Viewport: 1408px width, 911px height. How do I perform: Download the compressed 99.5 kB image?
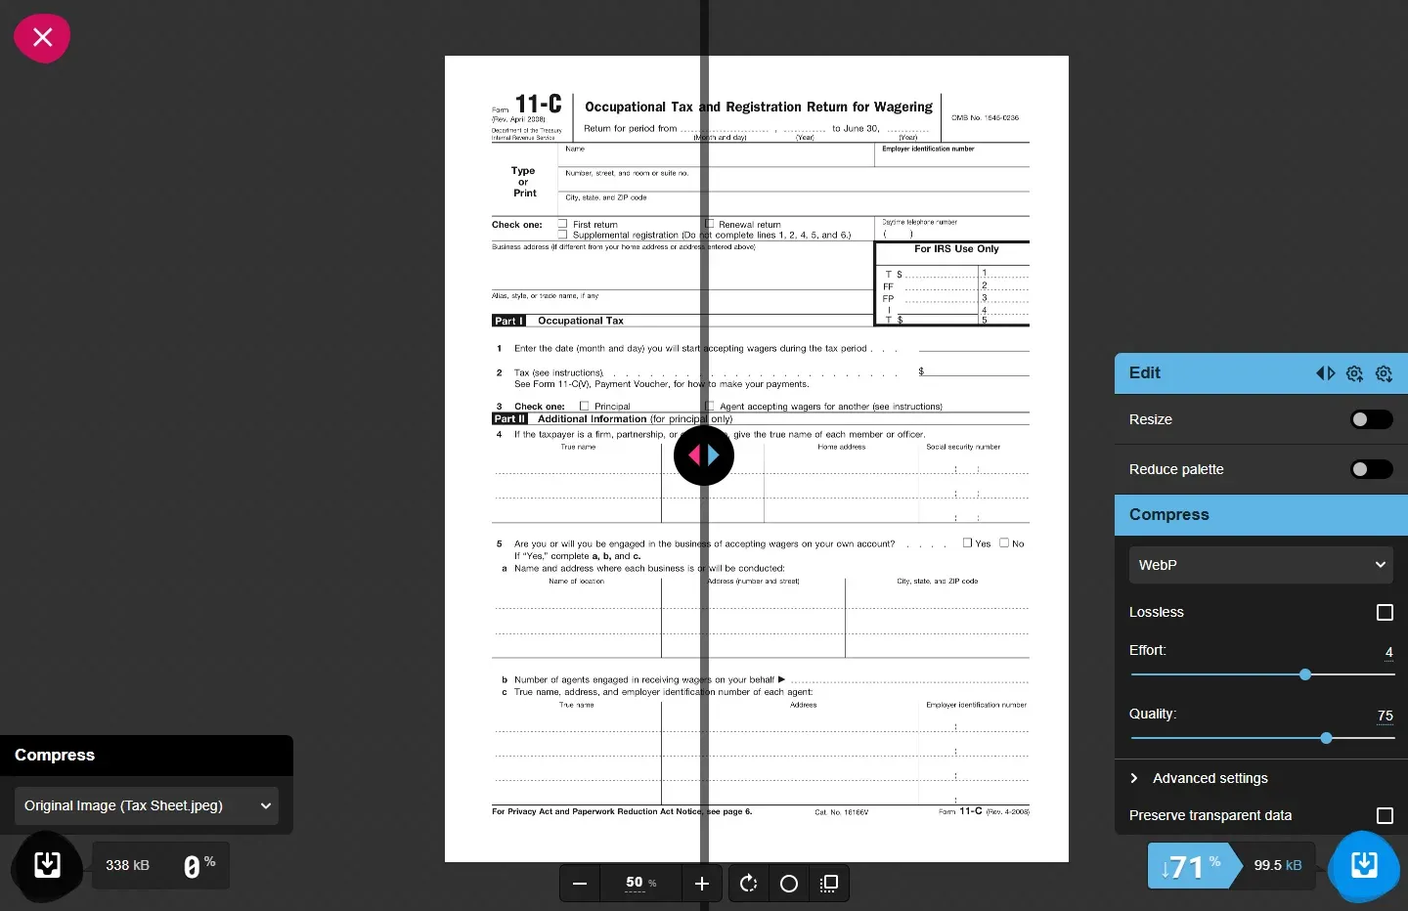(1364, 865)
